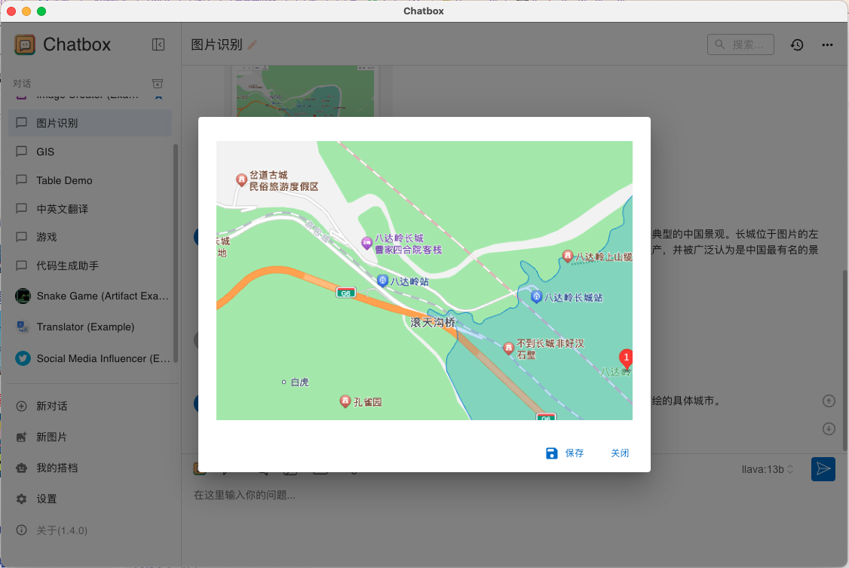Open the 游戏 conversation
The image size is (849, 568).
90,237
